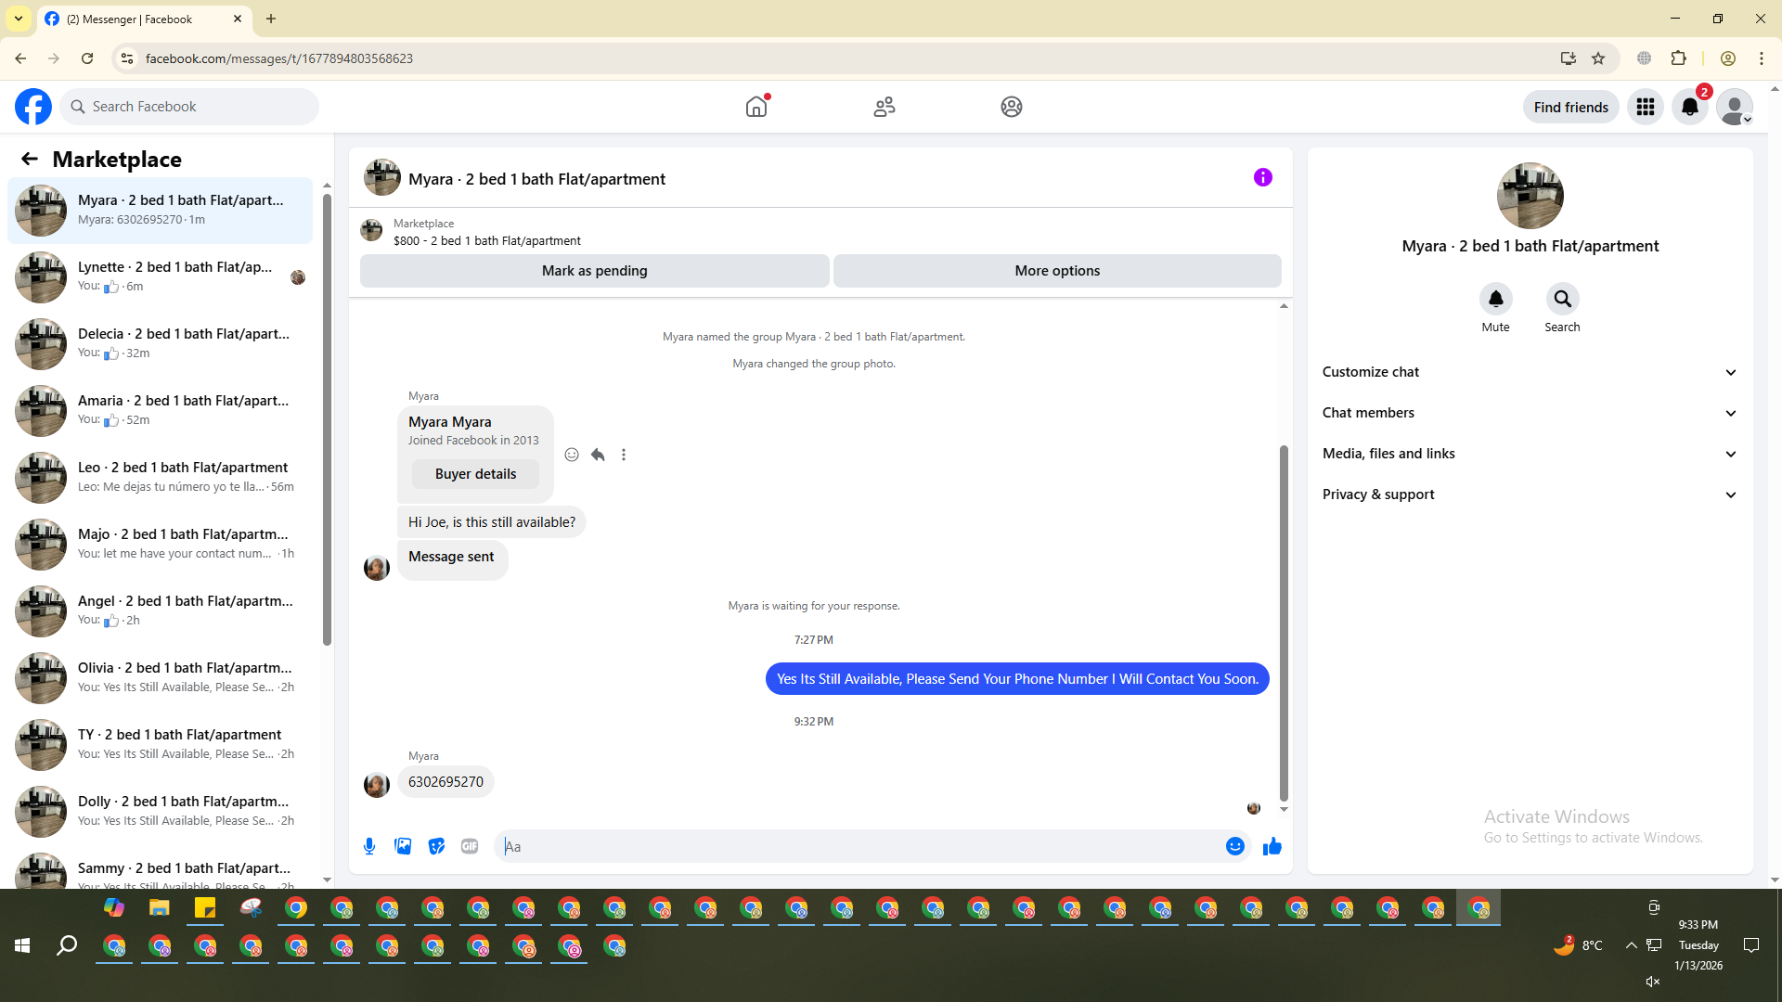Viewport: 1782px width, 1002px height.
Task: Send a thumbs-up like
Action: 1272,846
